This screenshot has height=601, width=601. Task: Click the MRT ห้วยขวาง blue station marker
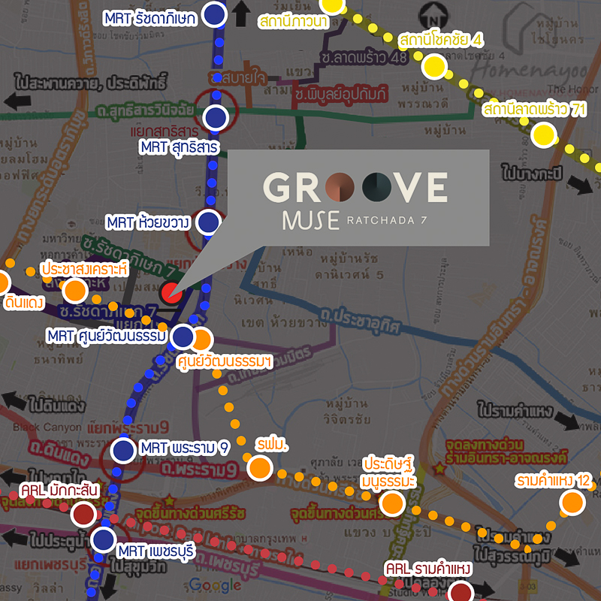point(209,222)
